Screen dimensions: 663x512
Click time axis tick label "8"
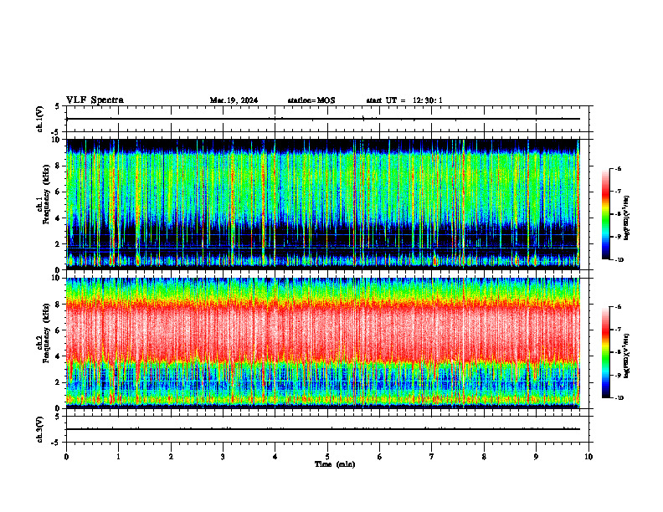click(x=484, y=457)
